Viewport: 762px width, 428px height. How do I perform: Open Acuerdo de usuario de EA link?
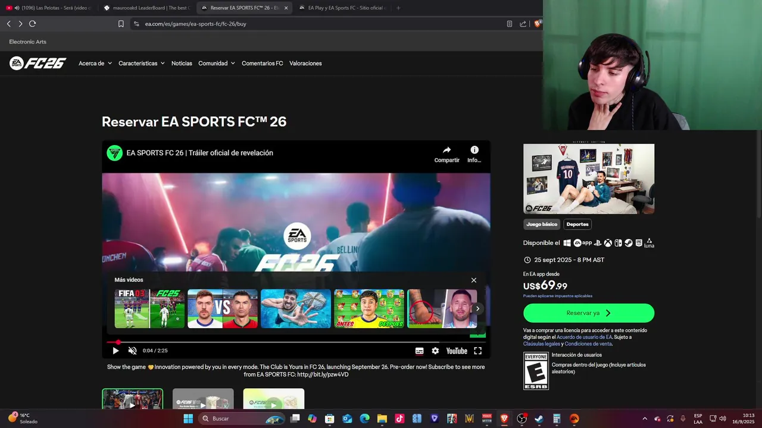[x=584, y=337]
